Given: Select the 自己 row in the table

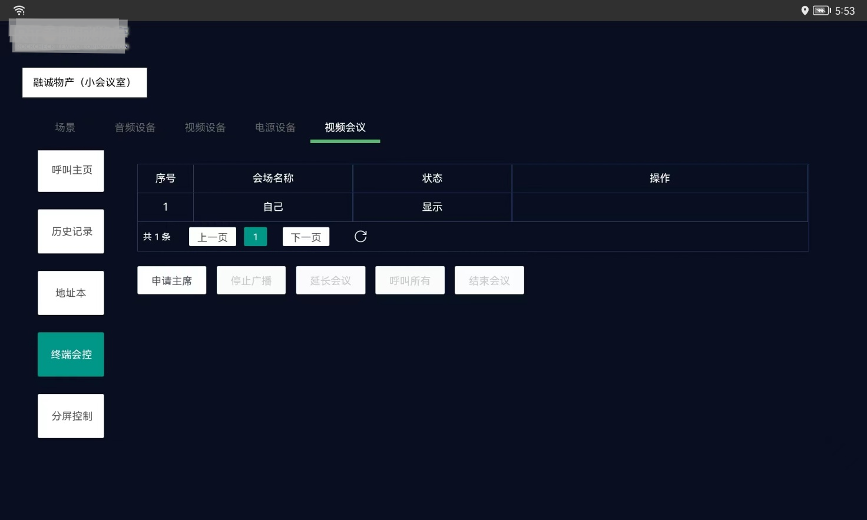Looking at the screenshot, I should [273, 207].
